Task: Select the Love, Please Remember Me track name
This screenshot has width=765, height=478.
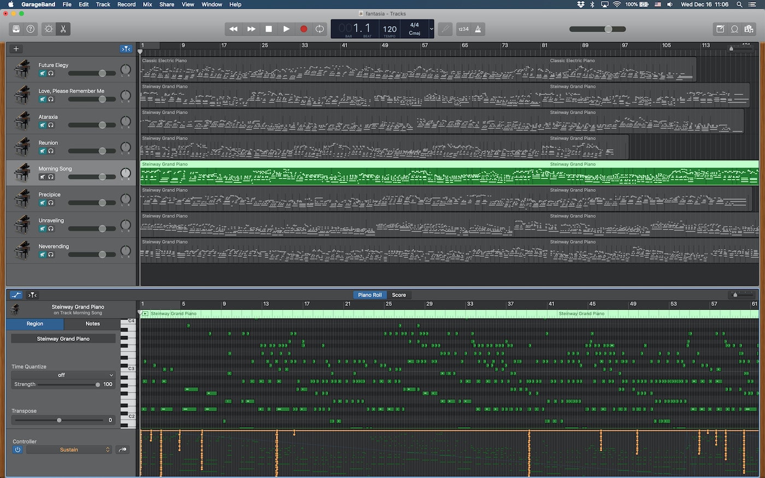Action: (x=71, y=91)
